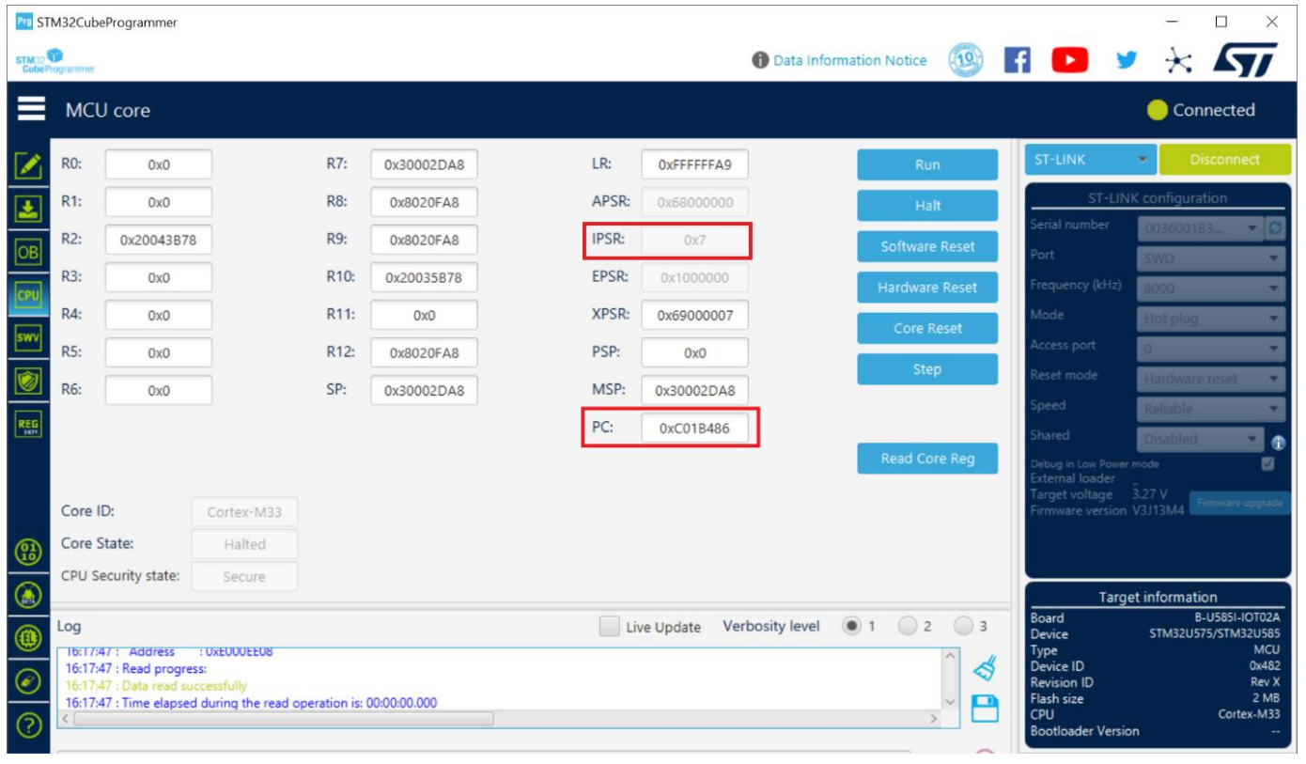Click the Halt button
Image resolution: width=1306 pixels, height=764 pixels.
click(927, 206)
